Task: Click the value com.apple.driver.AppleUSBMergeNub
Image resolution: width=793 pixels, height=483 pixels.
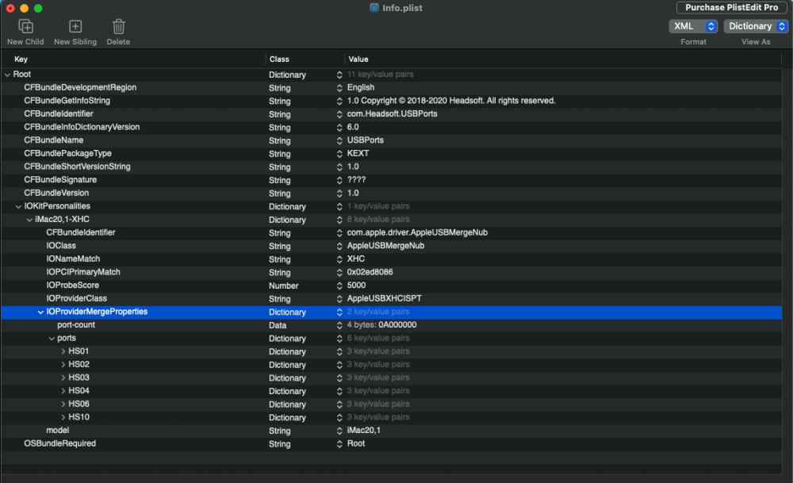Action: tap(417, 232)
